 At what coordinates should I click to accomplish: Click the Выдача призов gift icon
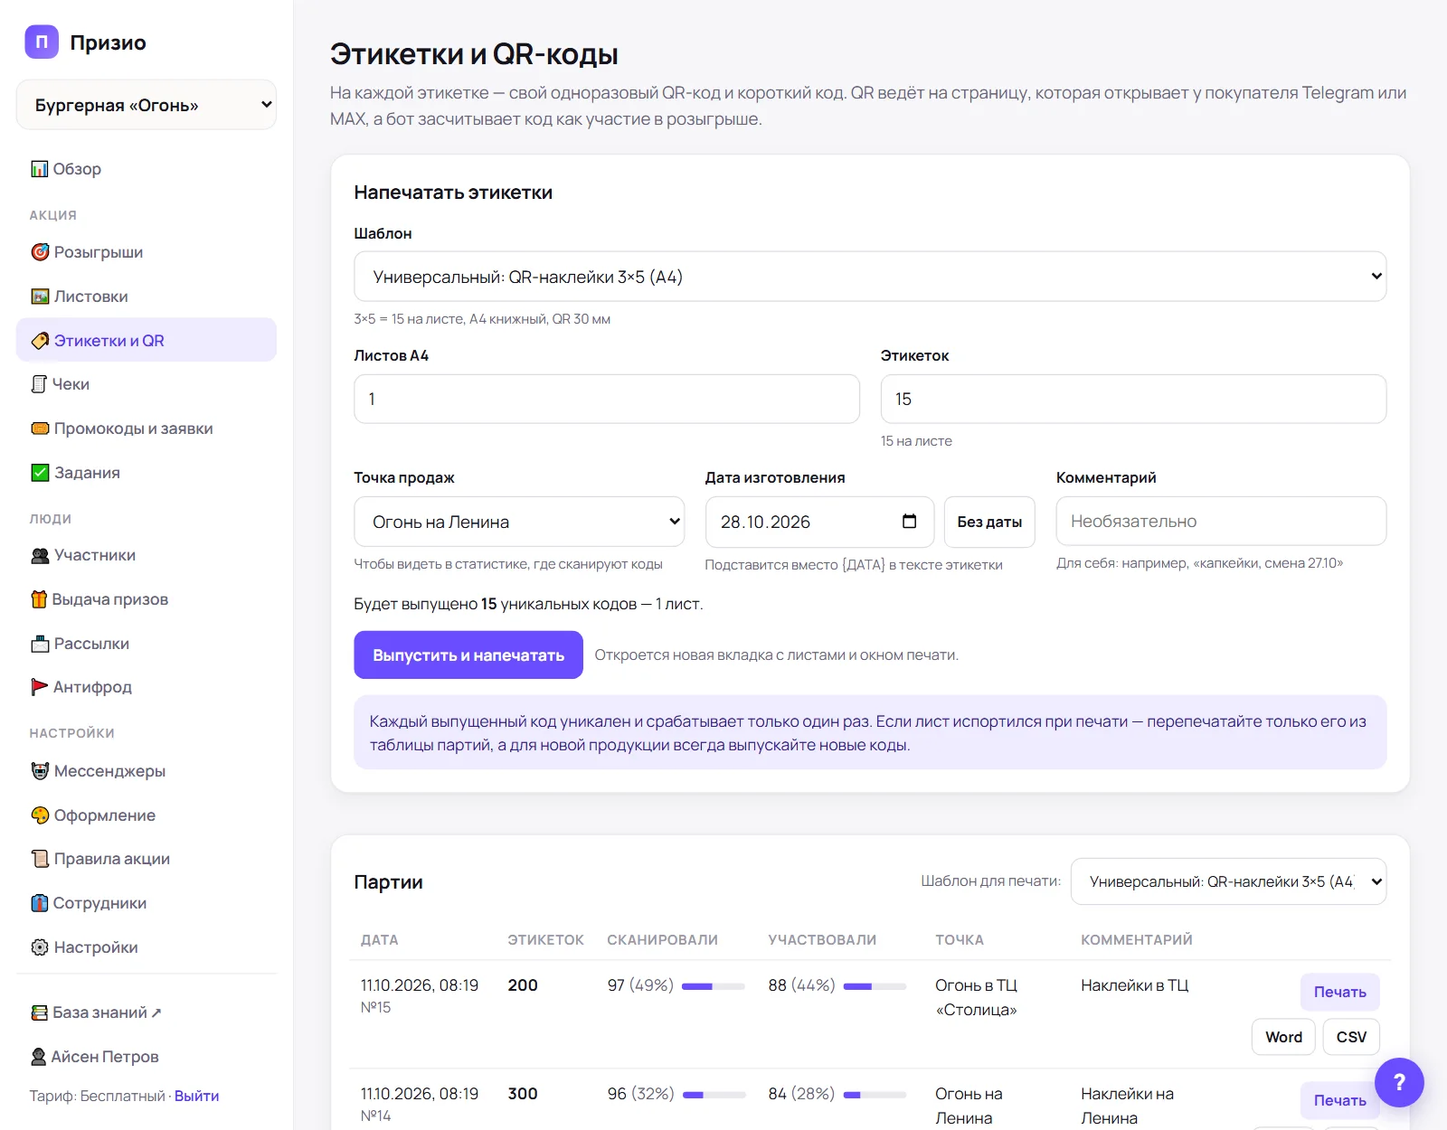pos(39,599)
